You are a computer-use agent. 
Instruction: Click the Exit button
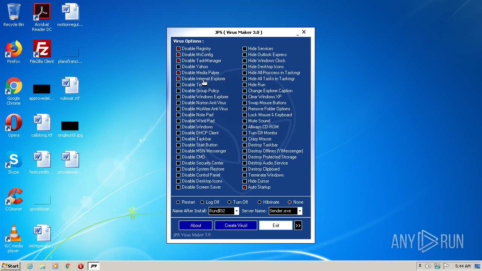(x=276, y=225)
